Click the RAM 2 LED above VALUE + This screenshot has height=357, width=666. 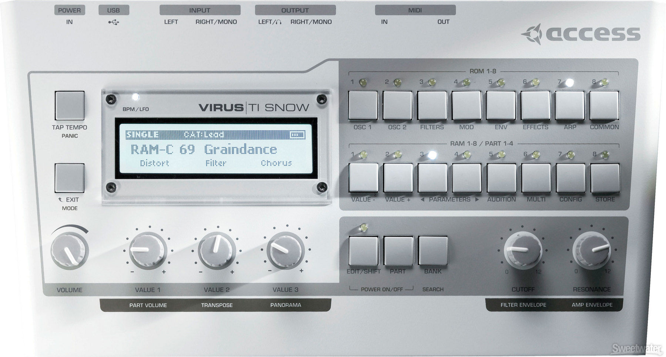[x=398, y=154]
